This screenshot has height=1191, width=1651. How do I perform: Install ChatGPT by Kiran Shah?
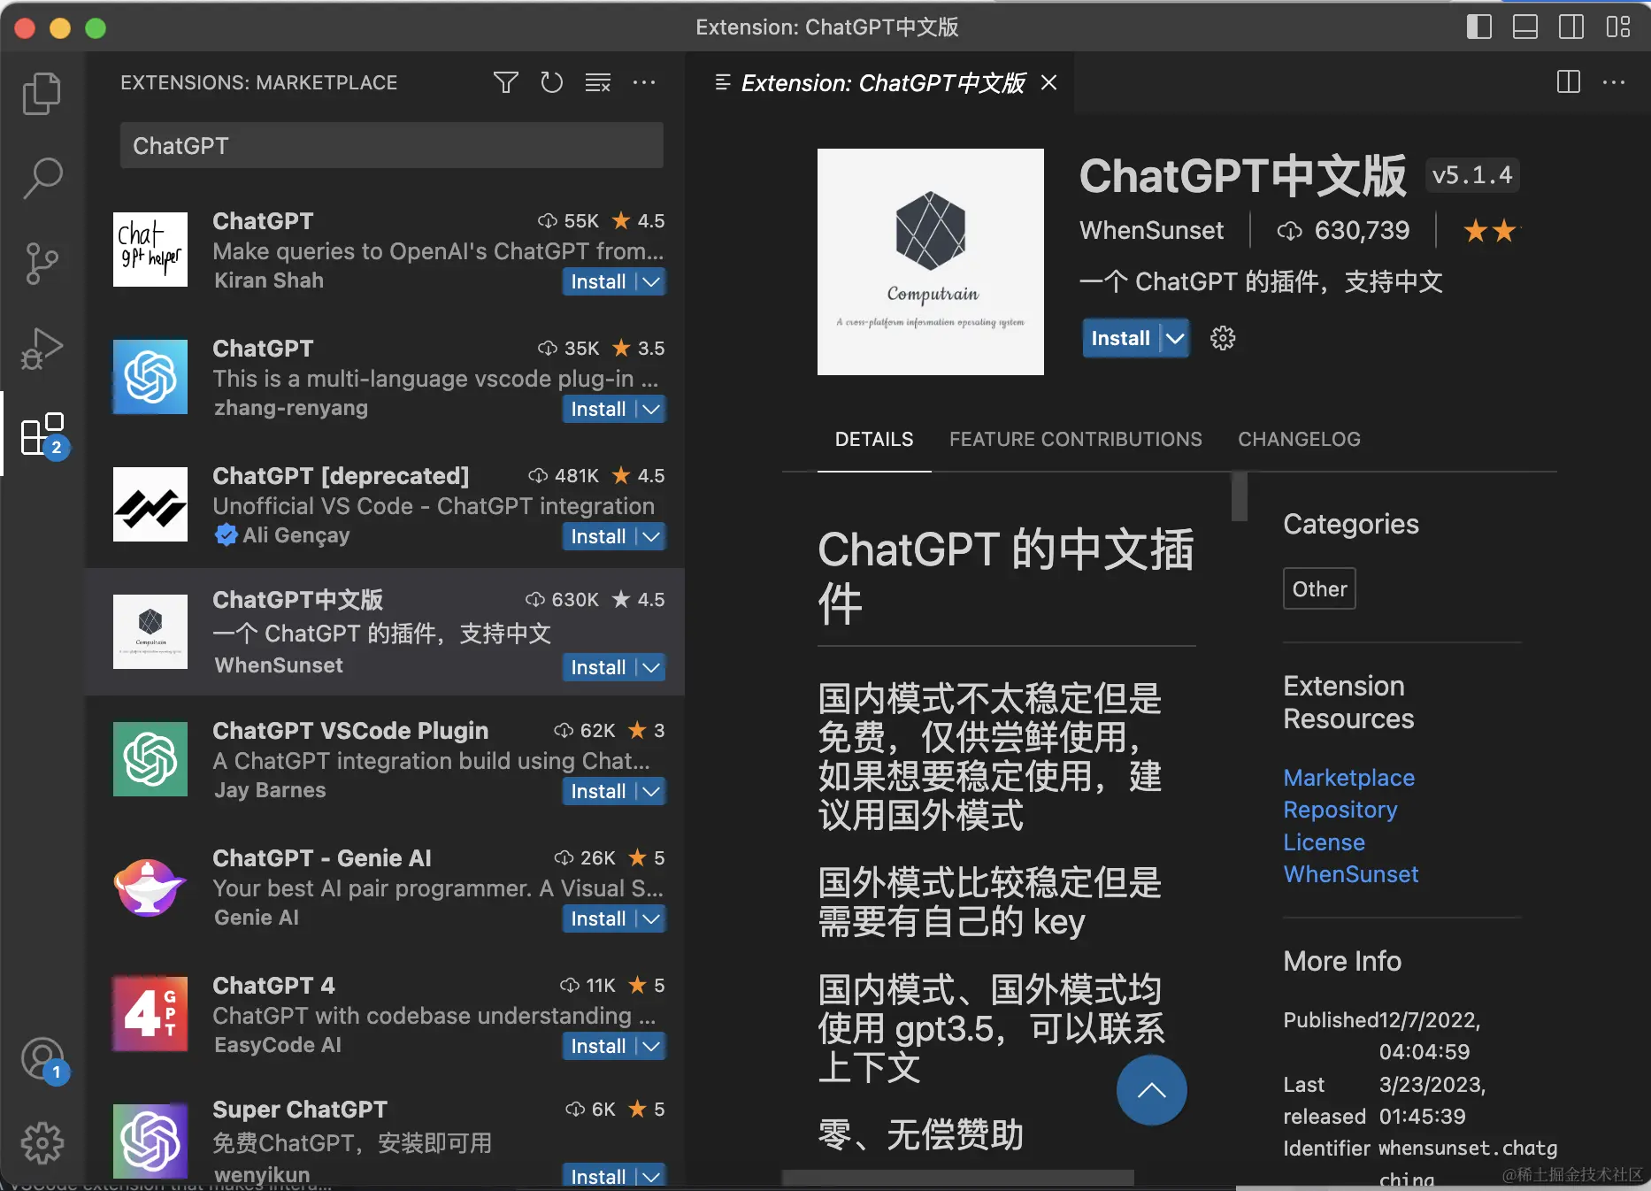(599, 282)
